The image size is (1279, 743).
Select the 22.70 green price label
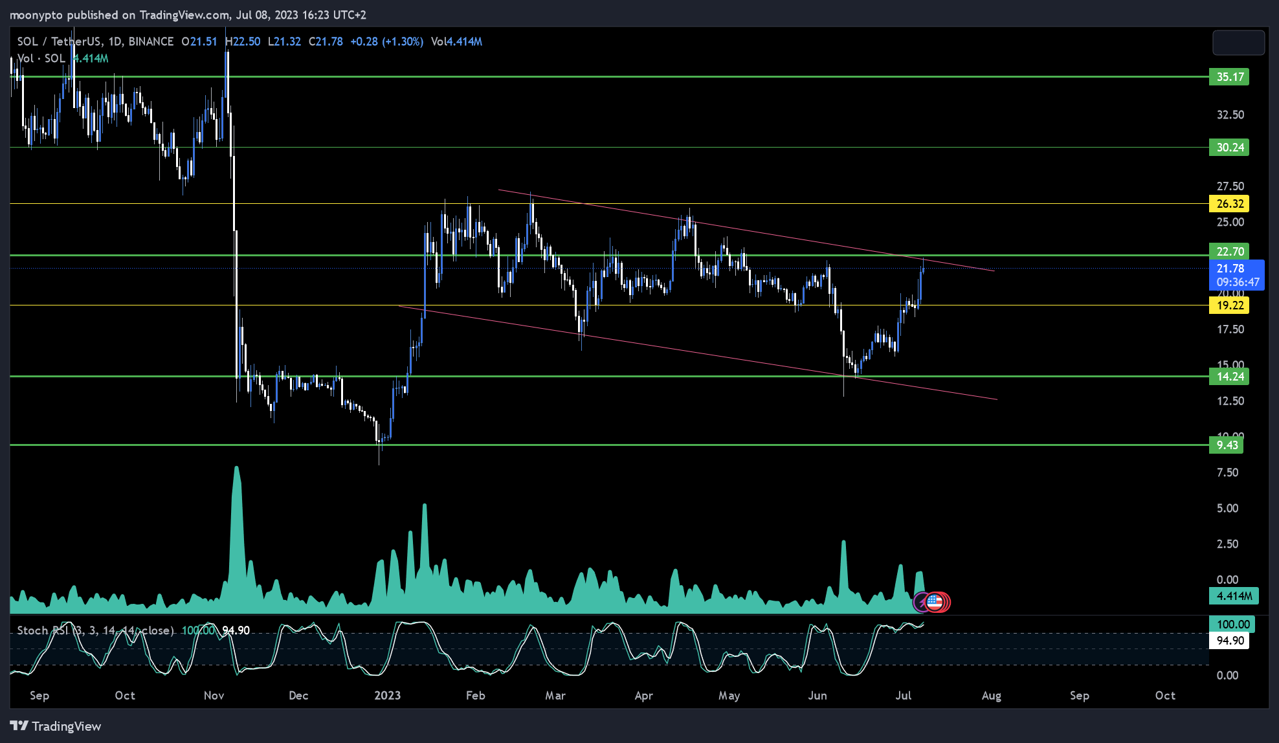tap(1229, 251)
